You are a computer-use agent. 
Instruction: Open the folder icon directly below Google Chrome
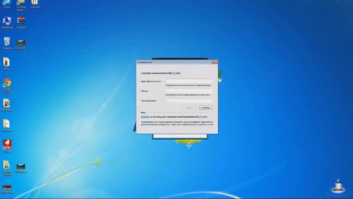[x=7, y=105]
